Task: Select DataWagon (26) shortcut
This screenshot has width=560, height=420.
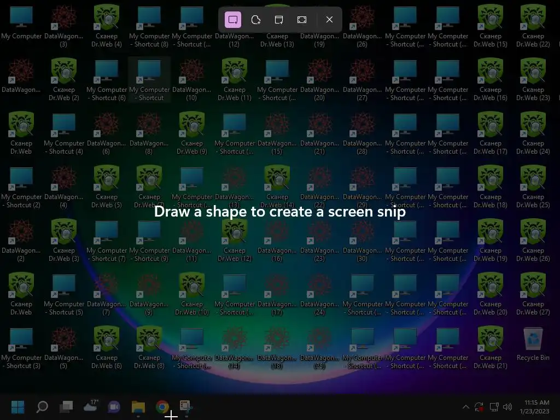Action: (x=362, y=26)
